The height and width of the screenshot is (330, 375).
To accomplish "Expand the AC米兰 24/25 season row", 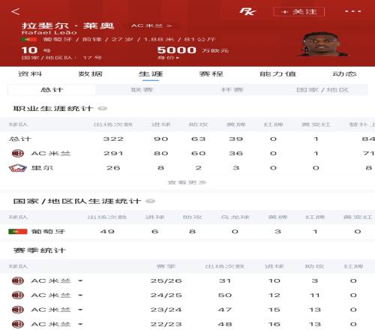I will 80,295.
